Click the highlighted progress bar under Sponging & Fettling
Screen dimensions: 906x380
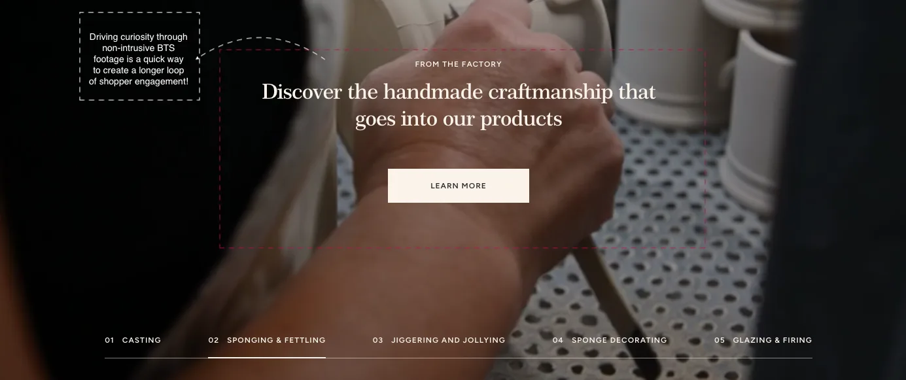click(x=267, y=358)
